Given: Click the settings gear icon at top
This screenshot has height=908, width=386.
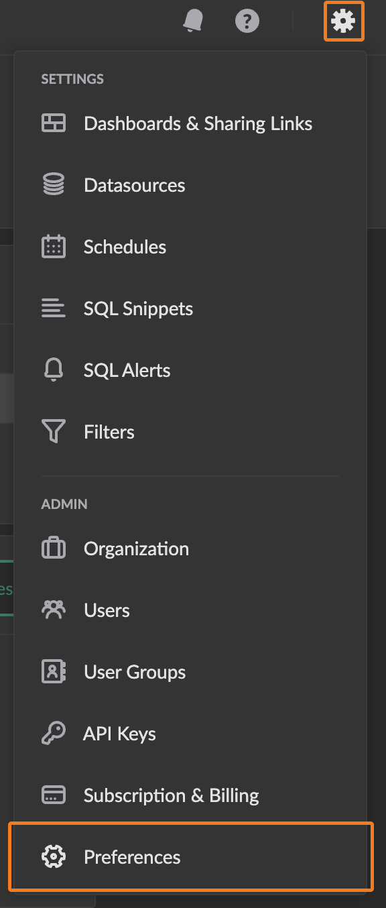Looking at the screenshot, I should (344, 21).
